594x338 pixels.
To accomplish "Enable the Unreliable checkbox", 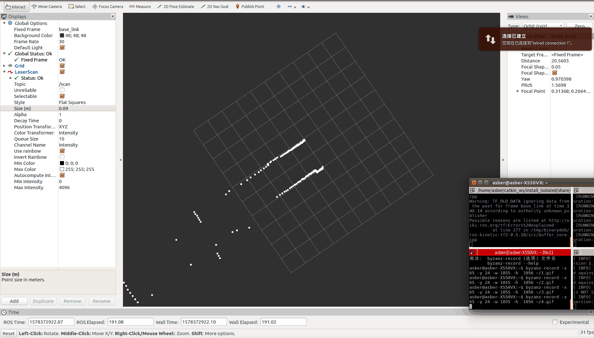I will point(62,90).
